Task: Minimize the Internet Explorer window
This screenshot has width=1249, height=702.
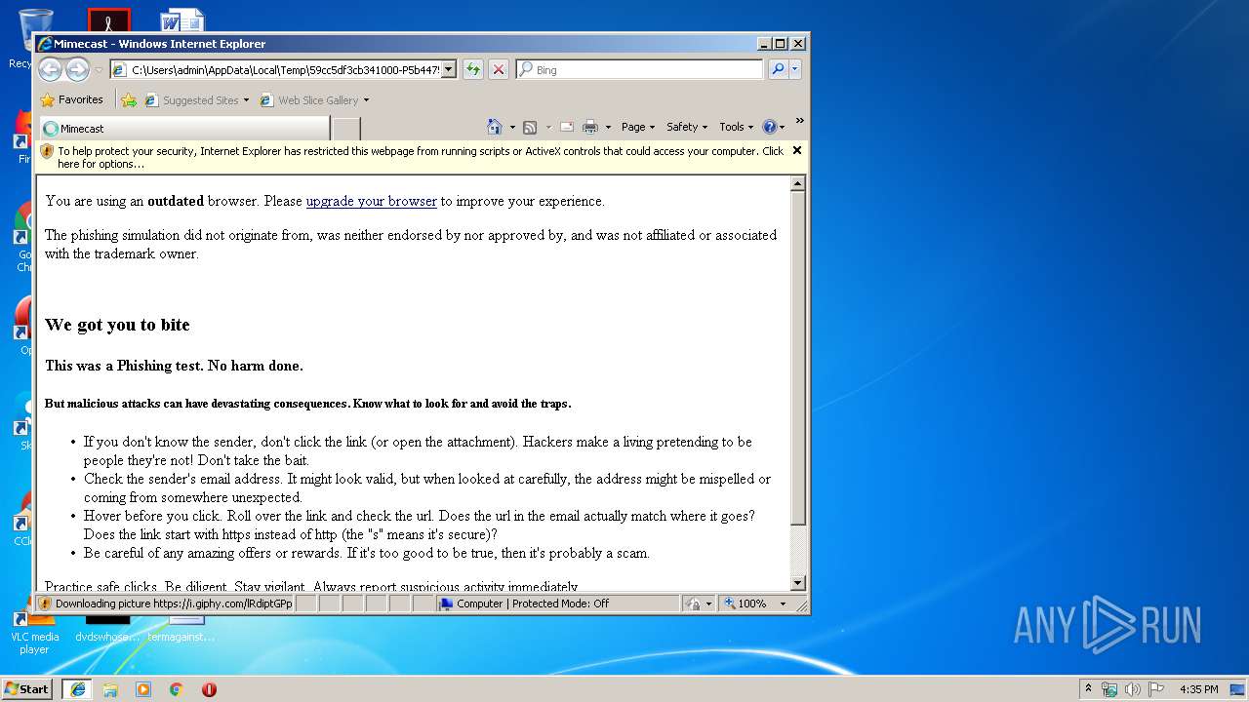Action: 763,44
